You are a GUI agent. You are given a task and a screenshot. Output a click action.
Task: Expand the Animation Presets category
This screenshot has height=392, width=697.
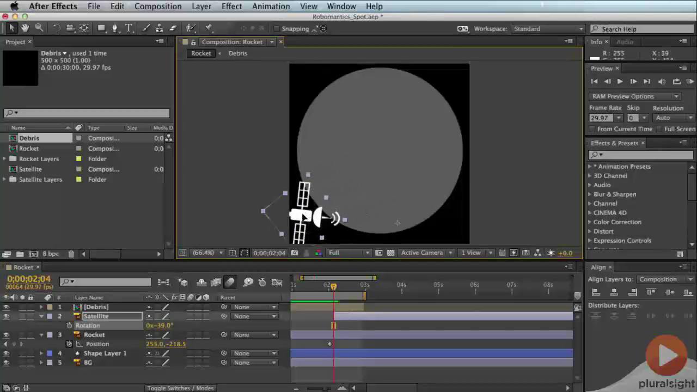[x=590, y=167]
